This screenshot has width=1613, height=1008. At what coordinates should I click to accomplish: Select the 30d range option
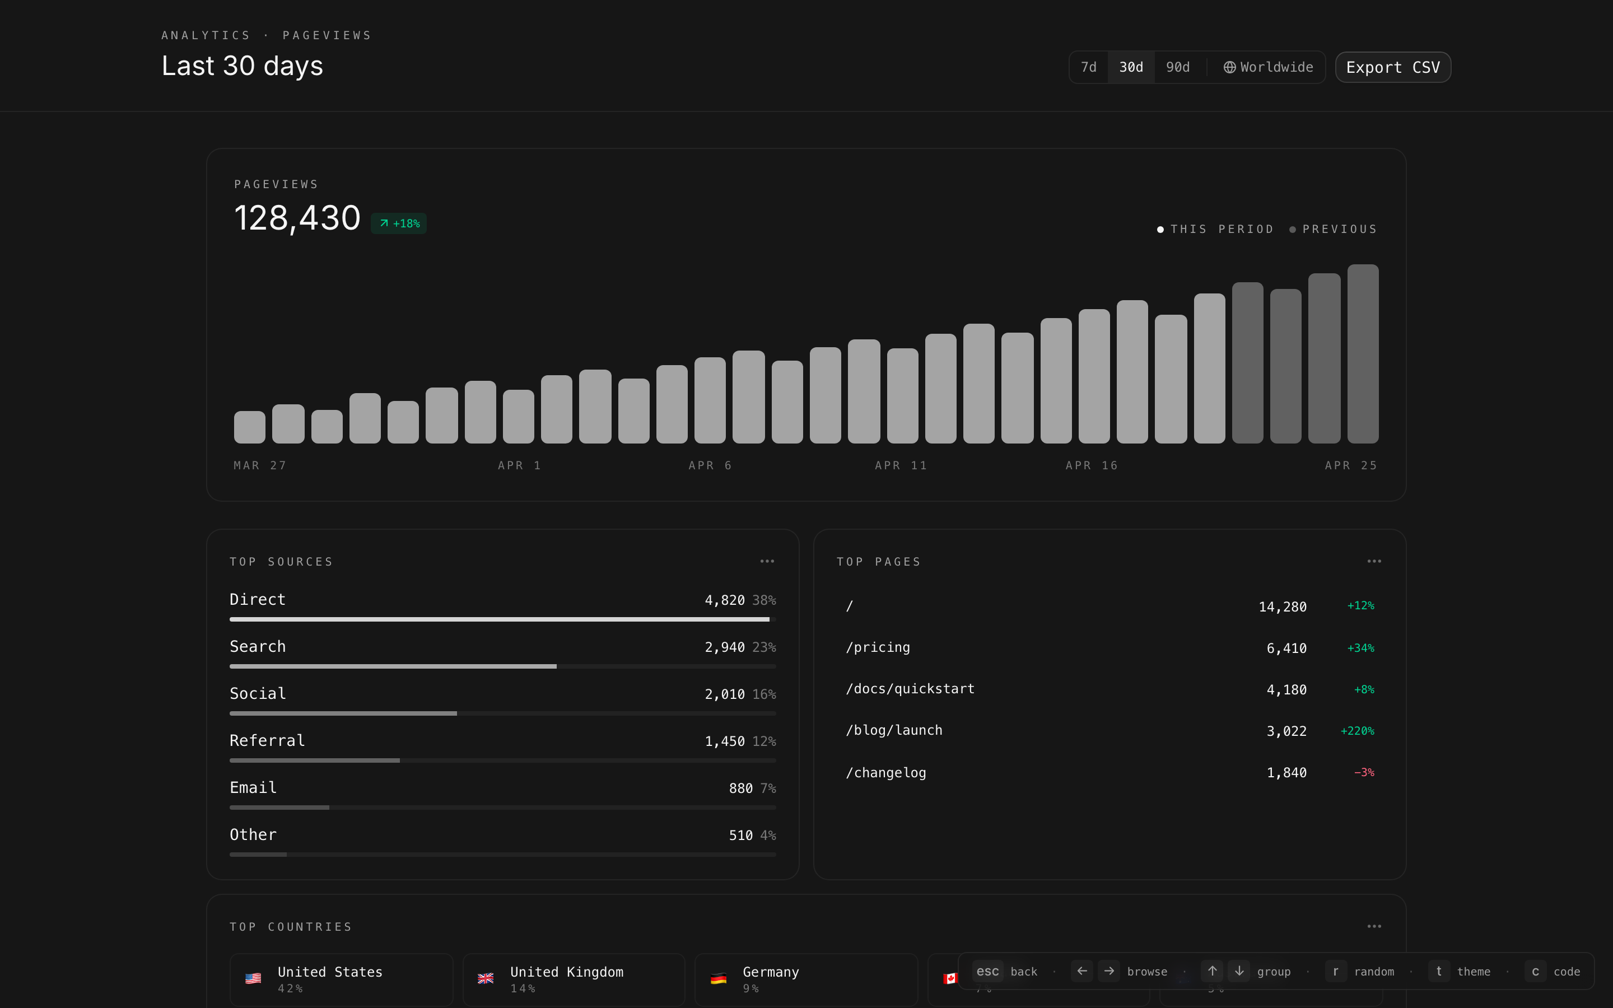click(1130, 67)
